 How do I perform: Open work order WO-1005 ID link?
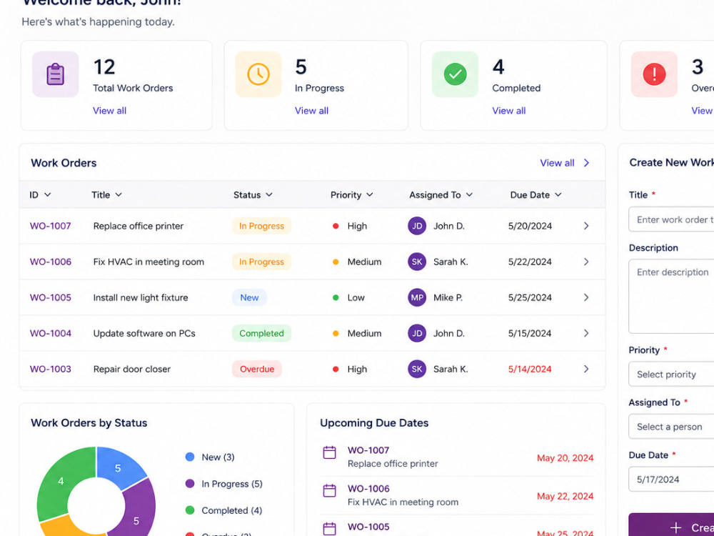pos(51,297)
